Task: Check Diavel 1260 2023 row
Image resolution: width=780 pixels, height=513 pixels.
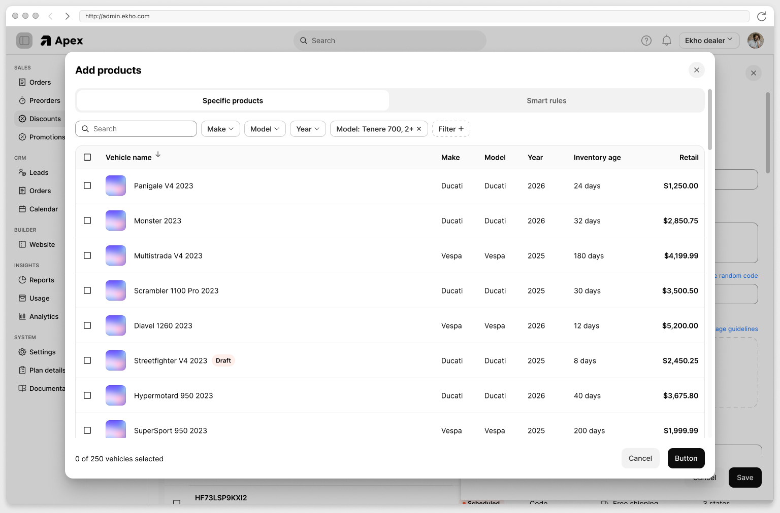Action: coord(87,325)
